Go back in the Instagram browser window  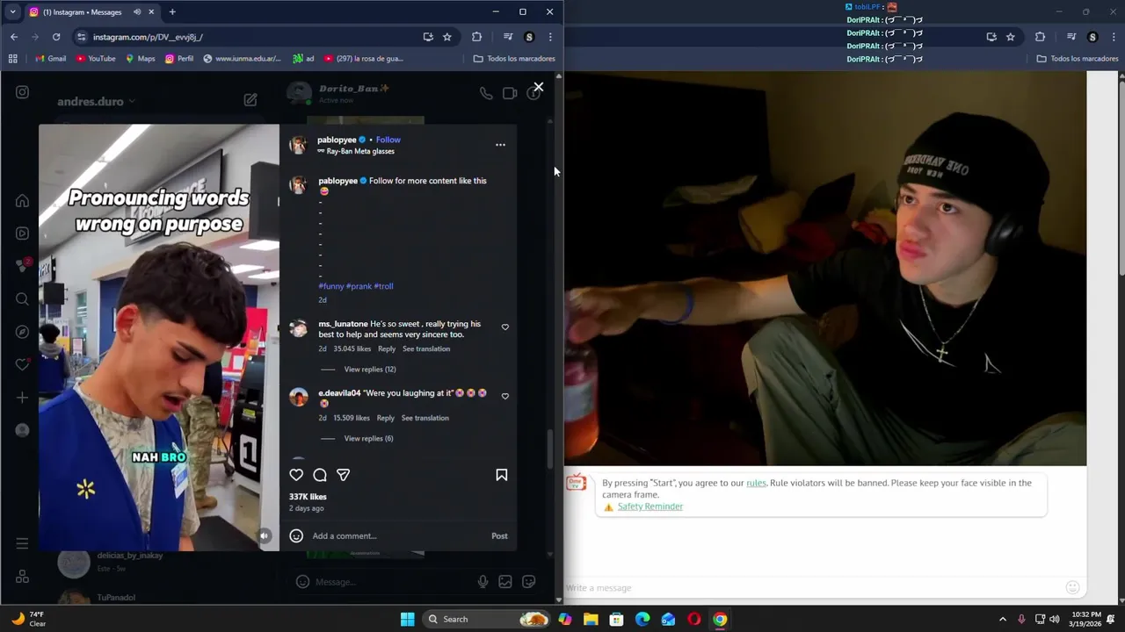point(14,37)
